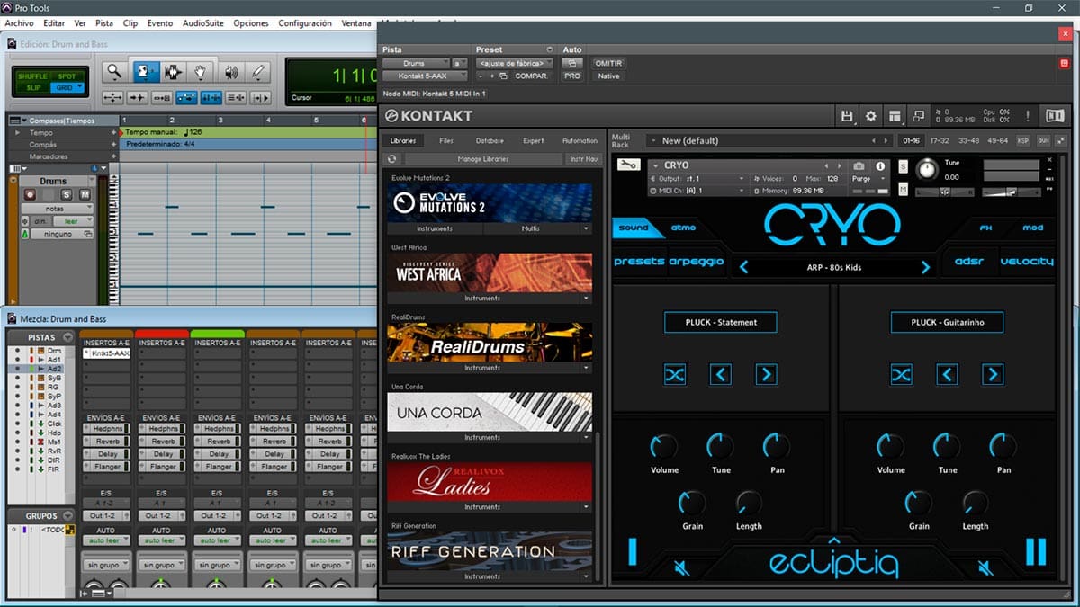This screenshot has height=607, width=1080.
Task: Select the Selector waveform tool
Action: click(x=173, y=72)
